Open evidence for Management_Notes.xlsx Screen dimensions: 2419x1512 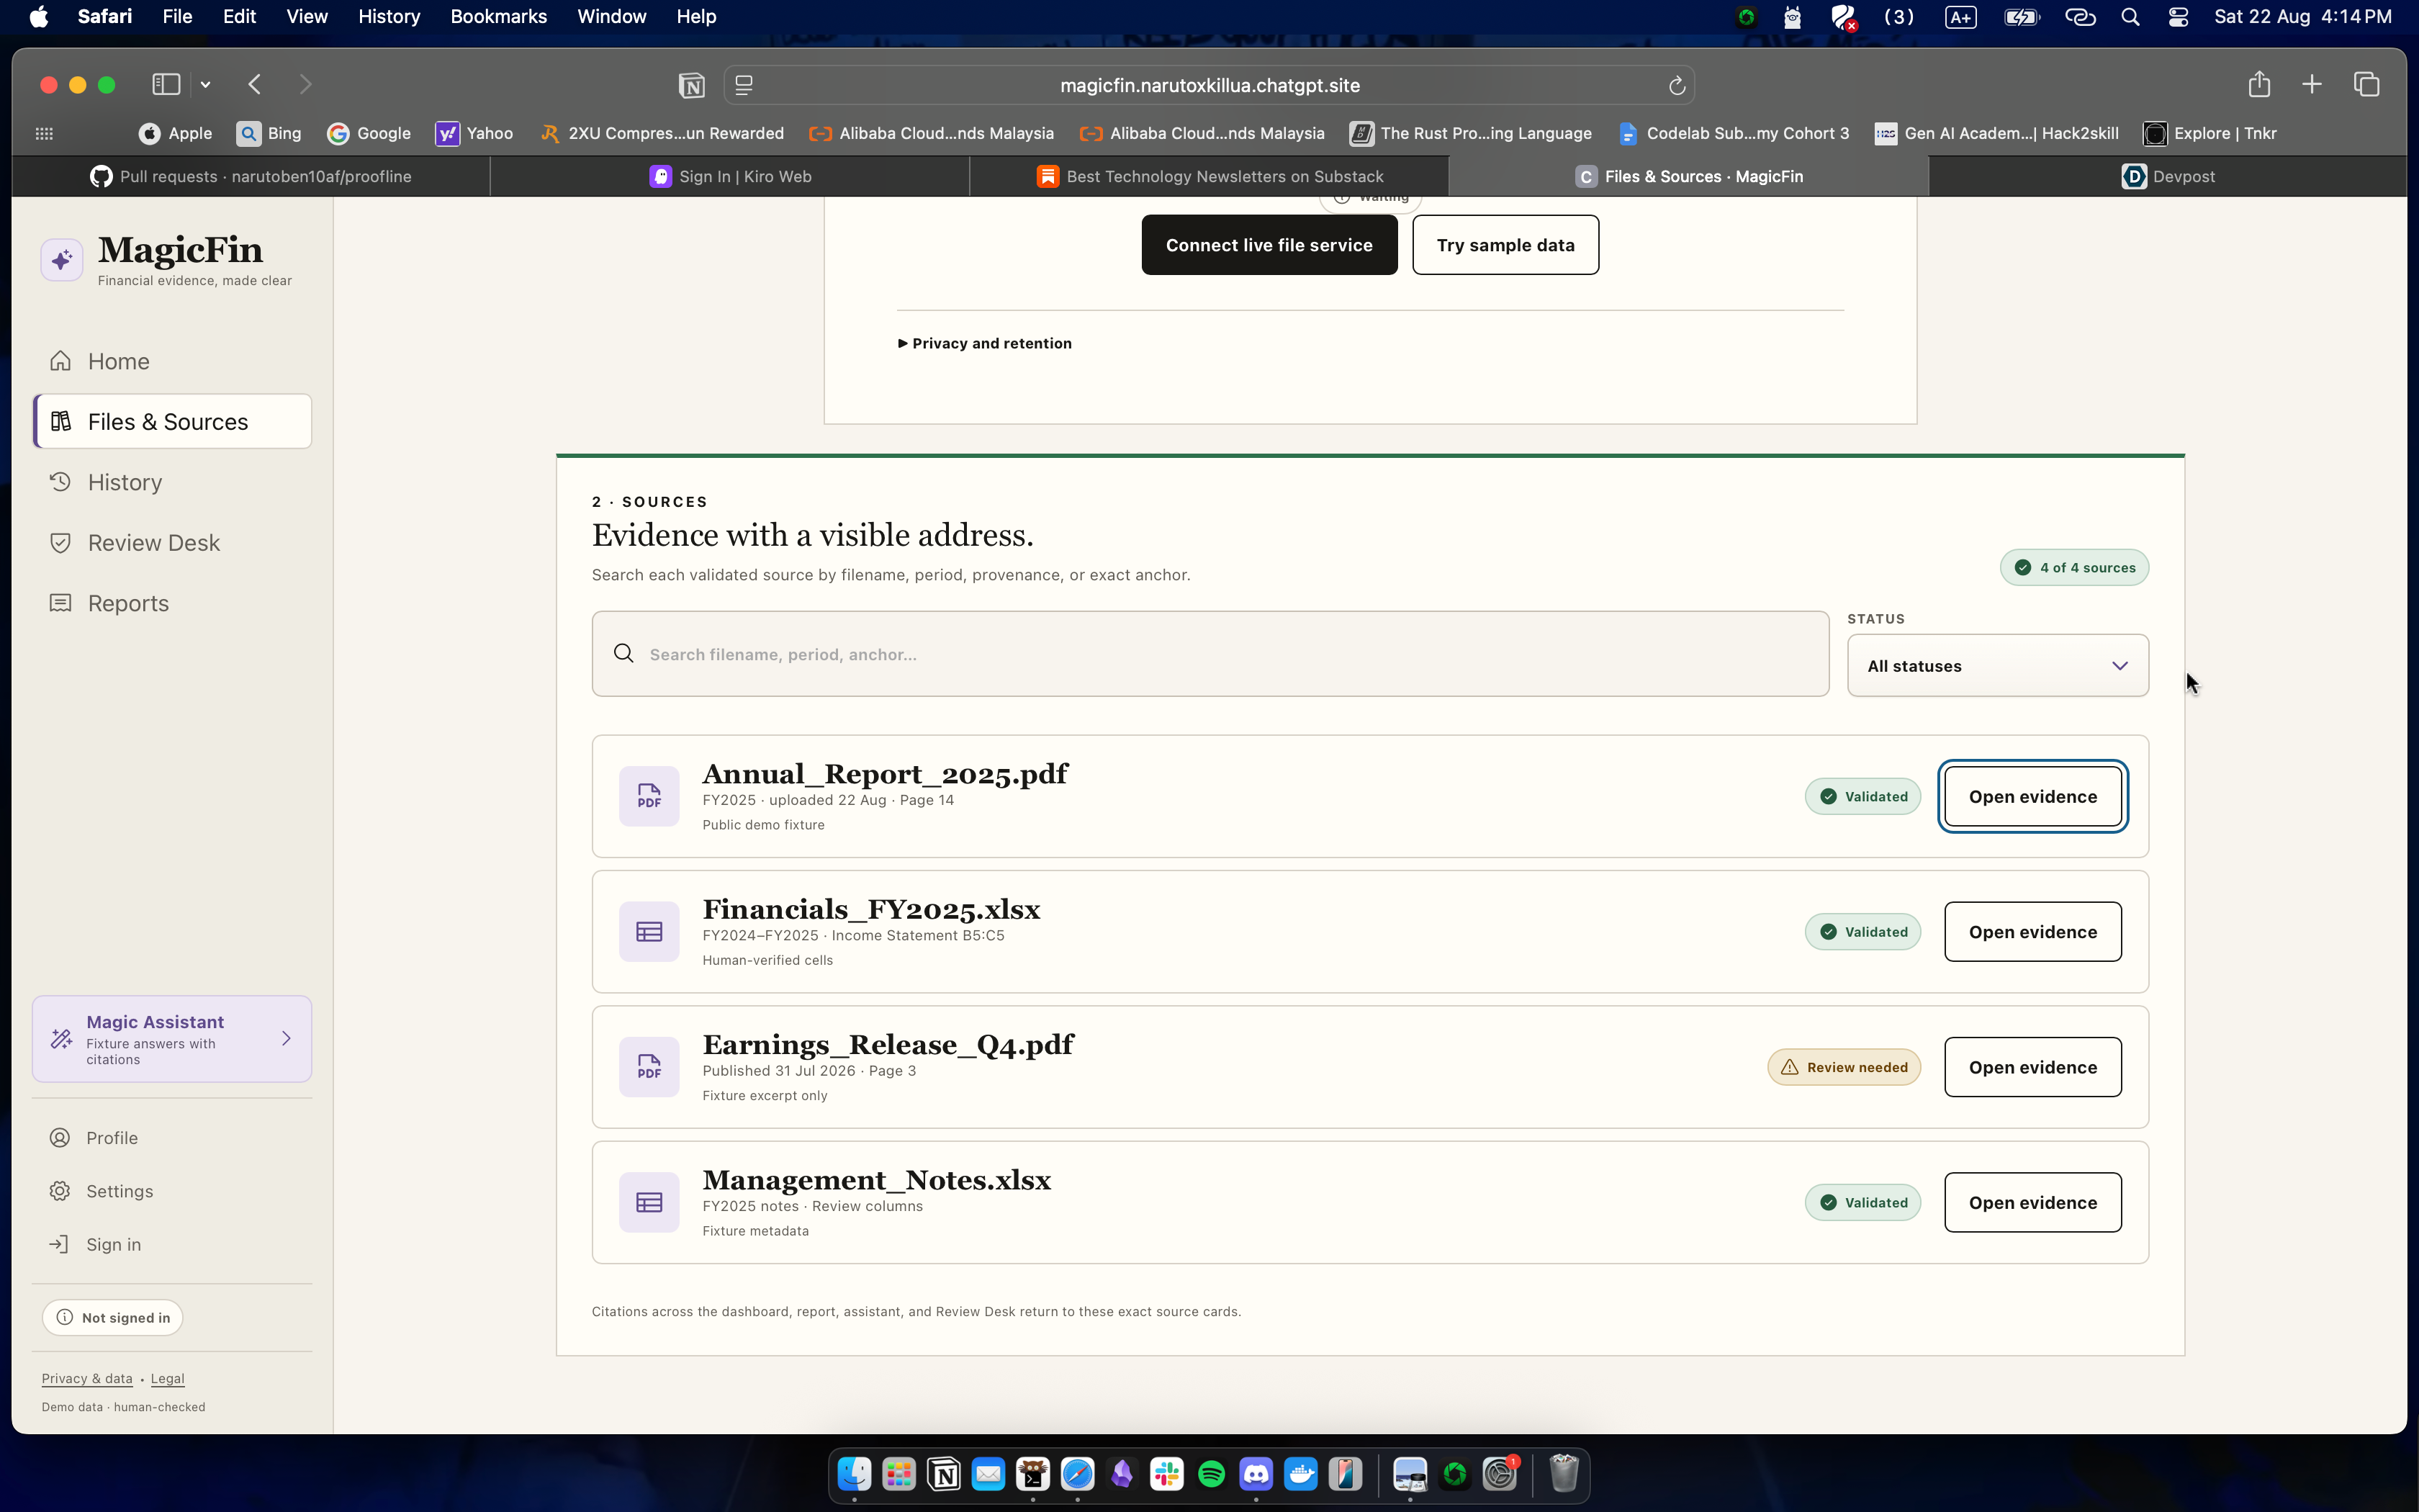point(2032,1202)
